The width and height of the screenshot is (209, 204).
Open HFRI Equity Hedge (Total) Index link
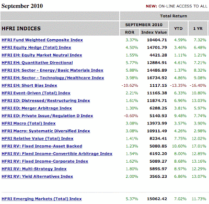(x=37, y=48)
